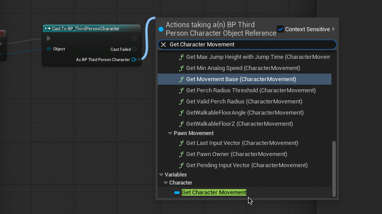Screen dimensions: 382x214
Task: Click the blue variable icon beside Get Character Movement
Action: tap(177, 193)
